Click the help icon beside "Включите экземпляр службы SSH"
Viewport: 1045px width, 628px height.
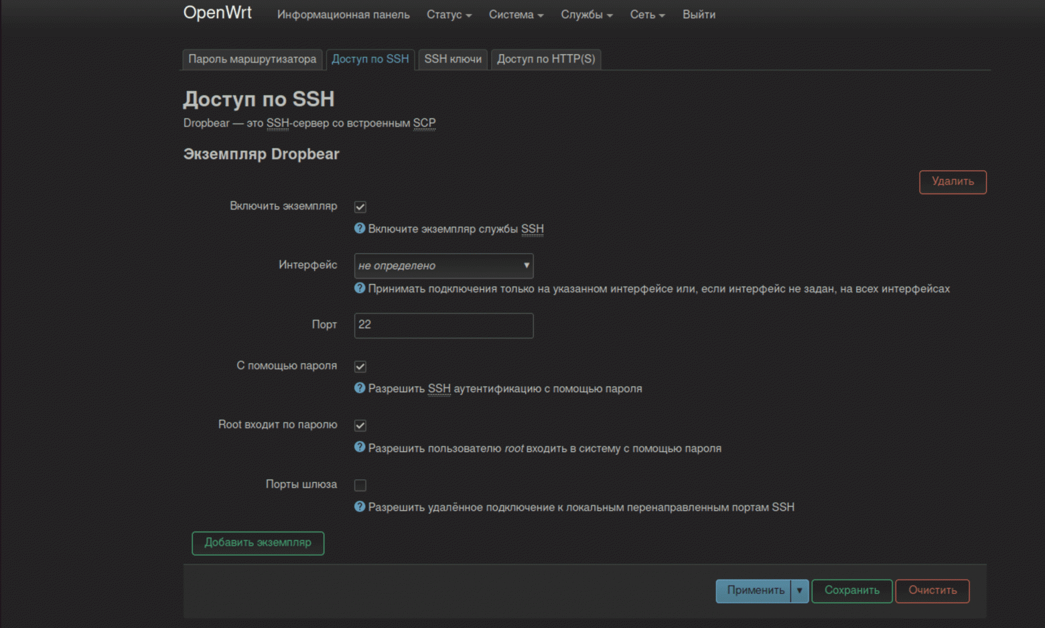pyautogui.click(x=360, y=228)
